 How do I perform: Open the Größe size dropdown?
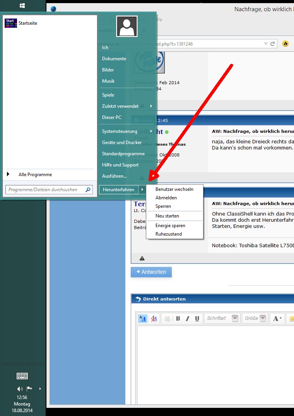[x=255, y=318]
